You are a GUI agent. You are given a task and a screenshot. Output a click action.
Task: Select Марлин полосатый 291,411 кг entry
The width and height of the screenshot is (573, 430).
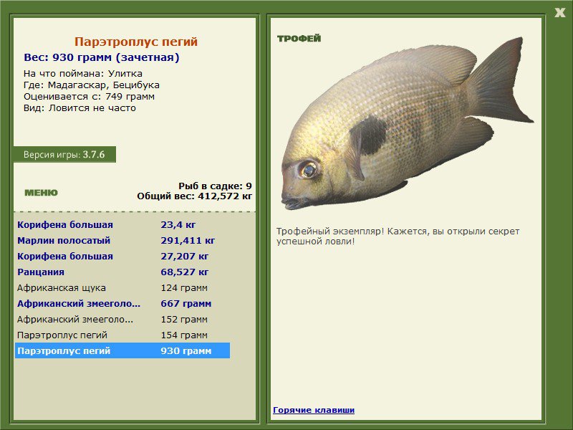[122, 240]
